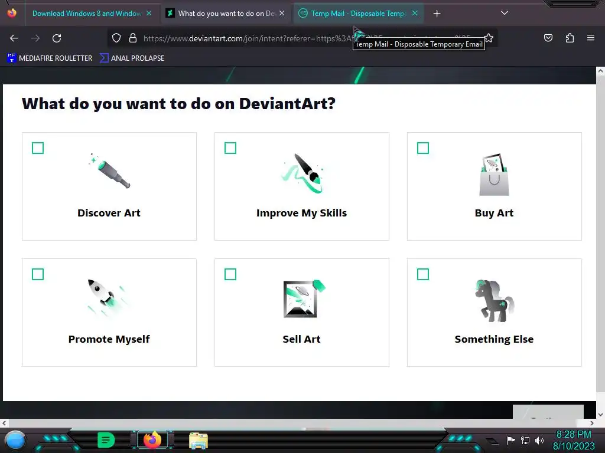Close the DeviantArt tab
The height and width of the screenshot is (453, 605).
[x=282, y=14]
